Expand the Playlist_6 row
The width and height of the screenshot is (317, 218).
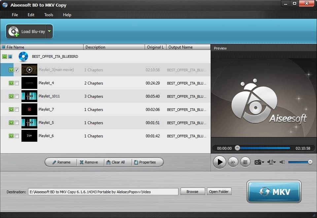pyautogui.click(x=11, y=136)
